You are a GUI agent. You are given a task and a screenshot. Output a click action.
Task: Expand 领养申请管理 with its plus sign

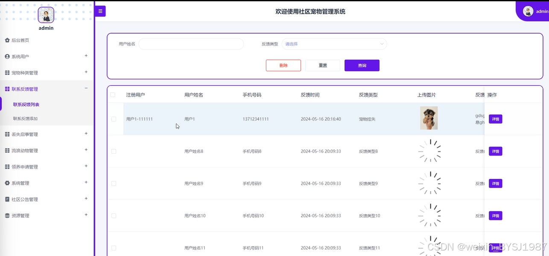pyautogui.click(x=86, y=166)
